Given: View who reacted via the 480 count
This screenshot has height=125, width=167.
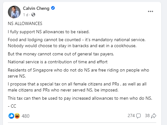Looking at the screenshot, I should (x=26, y=116).
